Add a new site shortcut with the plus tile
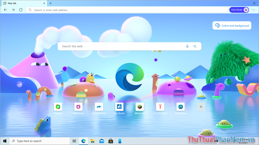Image resolution: width=259 pixels, height=145 pixels. (201, 107)
